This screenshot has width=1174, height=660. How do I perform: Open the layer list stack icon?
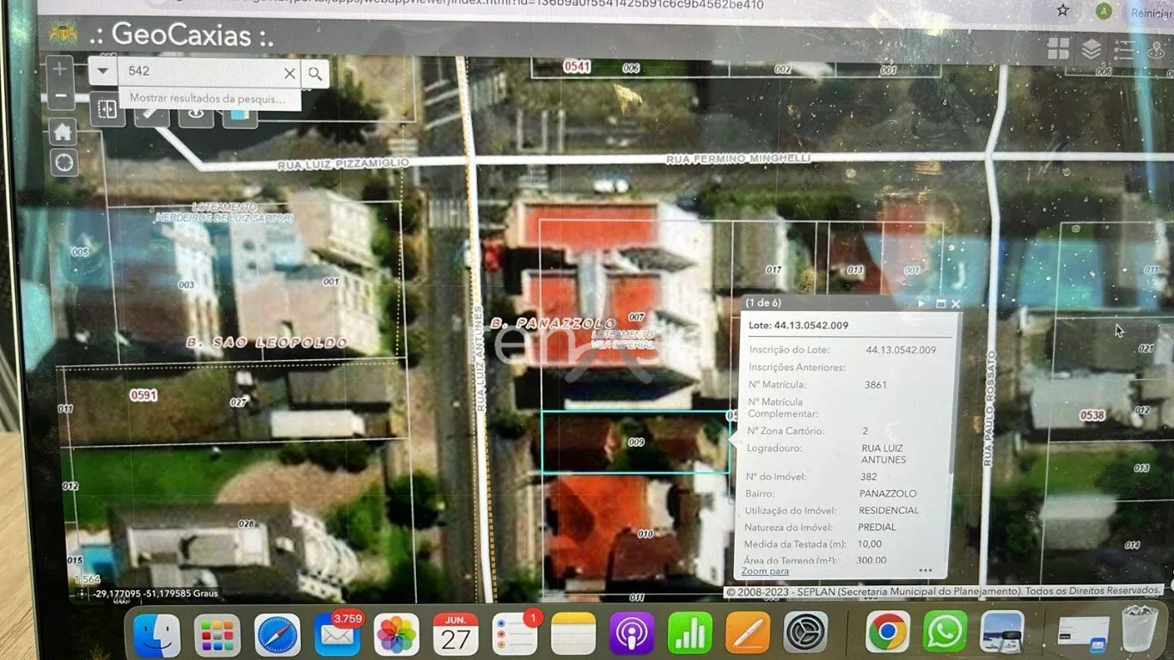pyautogui.click(x=1091, y=49)
